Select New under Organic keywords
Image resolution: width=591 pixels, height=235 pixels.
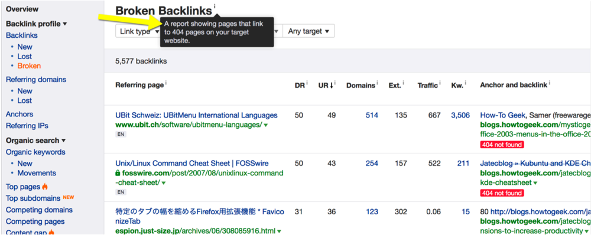(x=25, y=164)
